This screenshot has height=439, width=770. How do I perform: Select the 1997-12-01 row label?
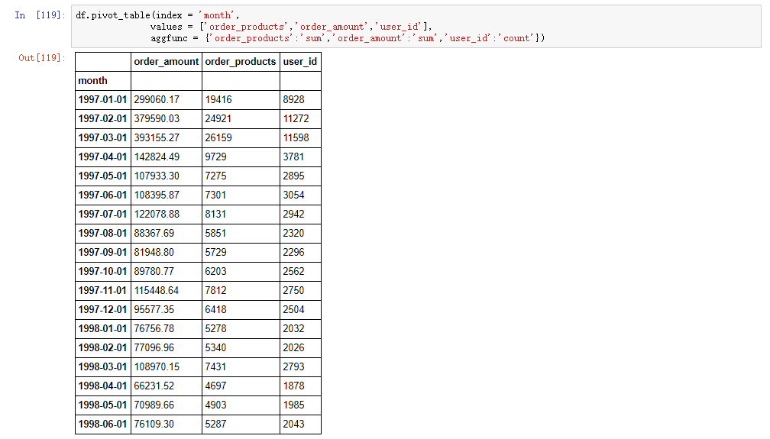103,310
